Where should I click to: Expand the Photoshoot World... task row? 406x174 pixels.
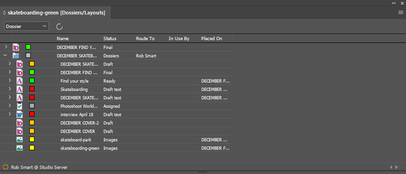tap(10, 106)
